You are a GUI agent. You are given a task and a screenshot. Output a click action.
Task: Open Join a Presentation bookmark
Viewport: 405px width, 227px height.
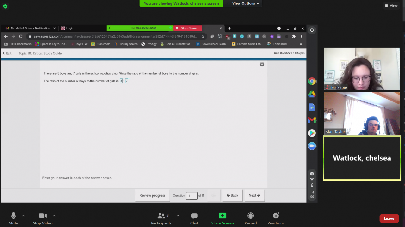tap(176, 44)
